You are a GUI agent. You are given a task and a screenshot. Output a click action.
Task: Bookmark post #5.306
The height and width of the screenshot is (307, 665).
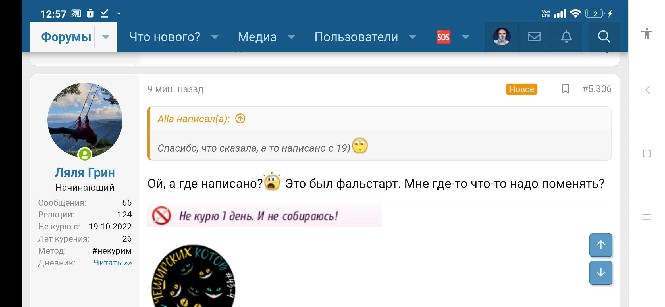[565, 89]
